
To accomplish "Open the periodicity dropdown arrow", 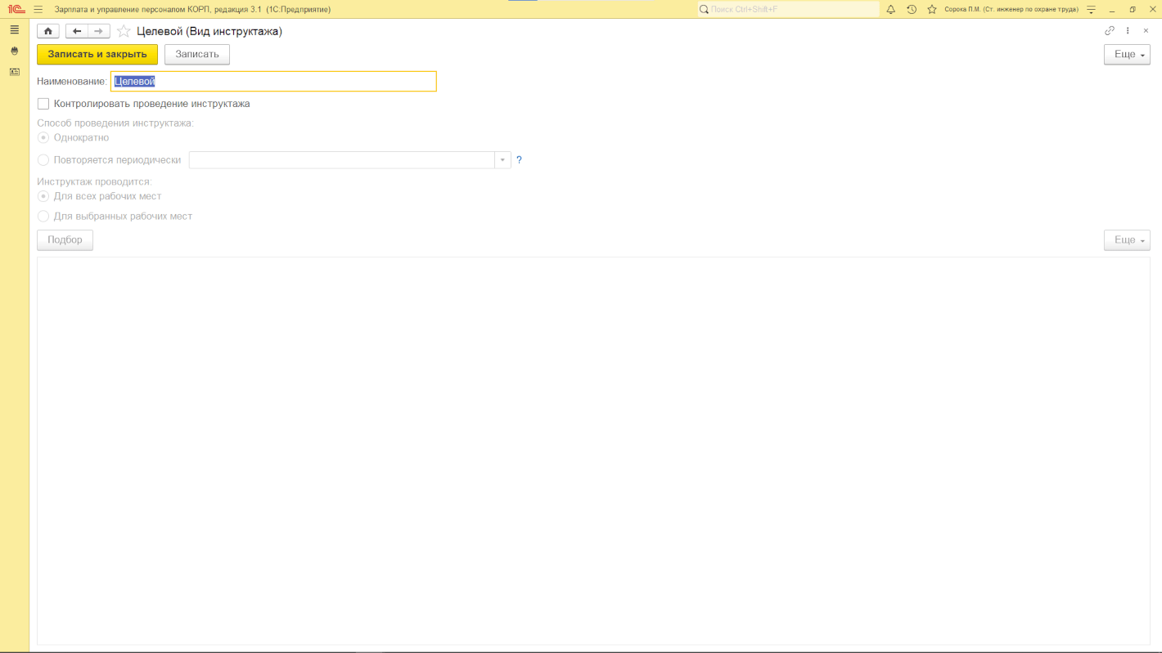I will coord(502,160).
